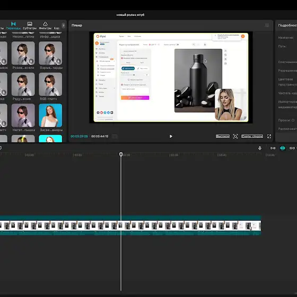The width and height of the screenshot is (297, 297).
Task: Choose the Раду…ение transition thumbnail
Action: pyautogui.click(x=23, y=84)
